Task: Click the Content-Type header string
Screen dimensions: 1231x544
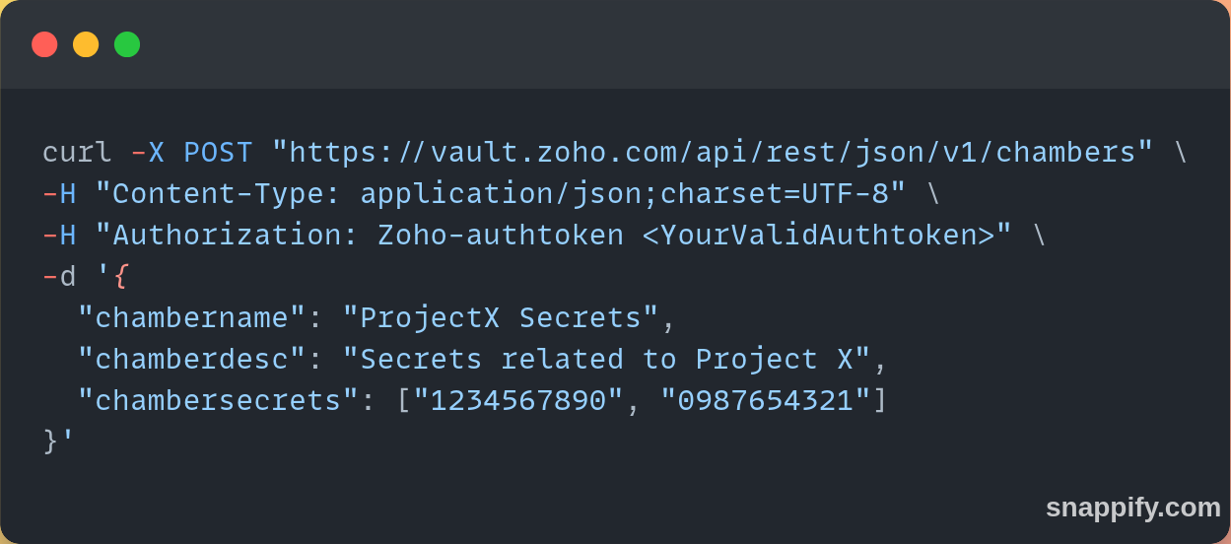Action: [500, 194]
